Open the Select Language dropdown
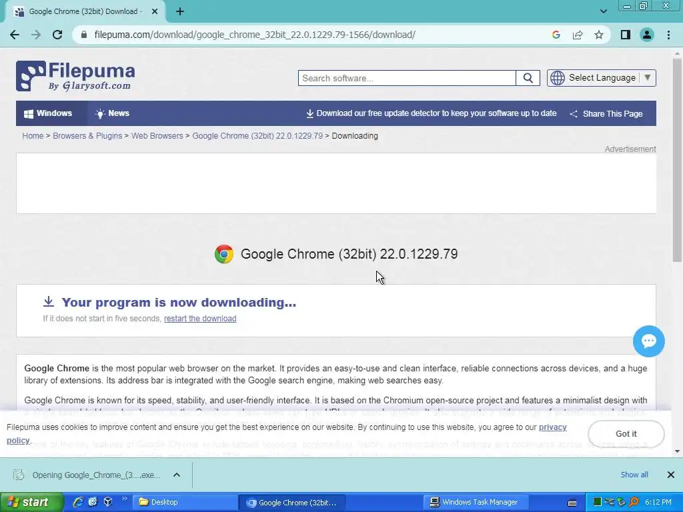The width and height of the screenshot is (683, 512). coord(601,78)
